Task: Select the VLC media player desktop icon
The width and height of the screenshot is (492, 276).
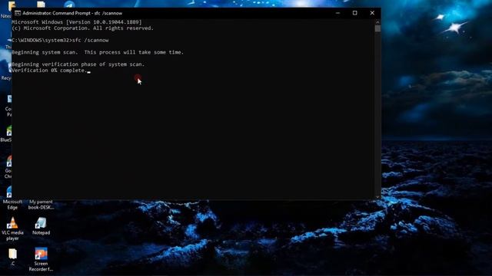Action: coord(12,228)
